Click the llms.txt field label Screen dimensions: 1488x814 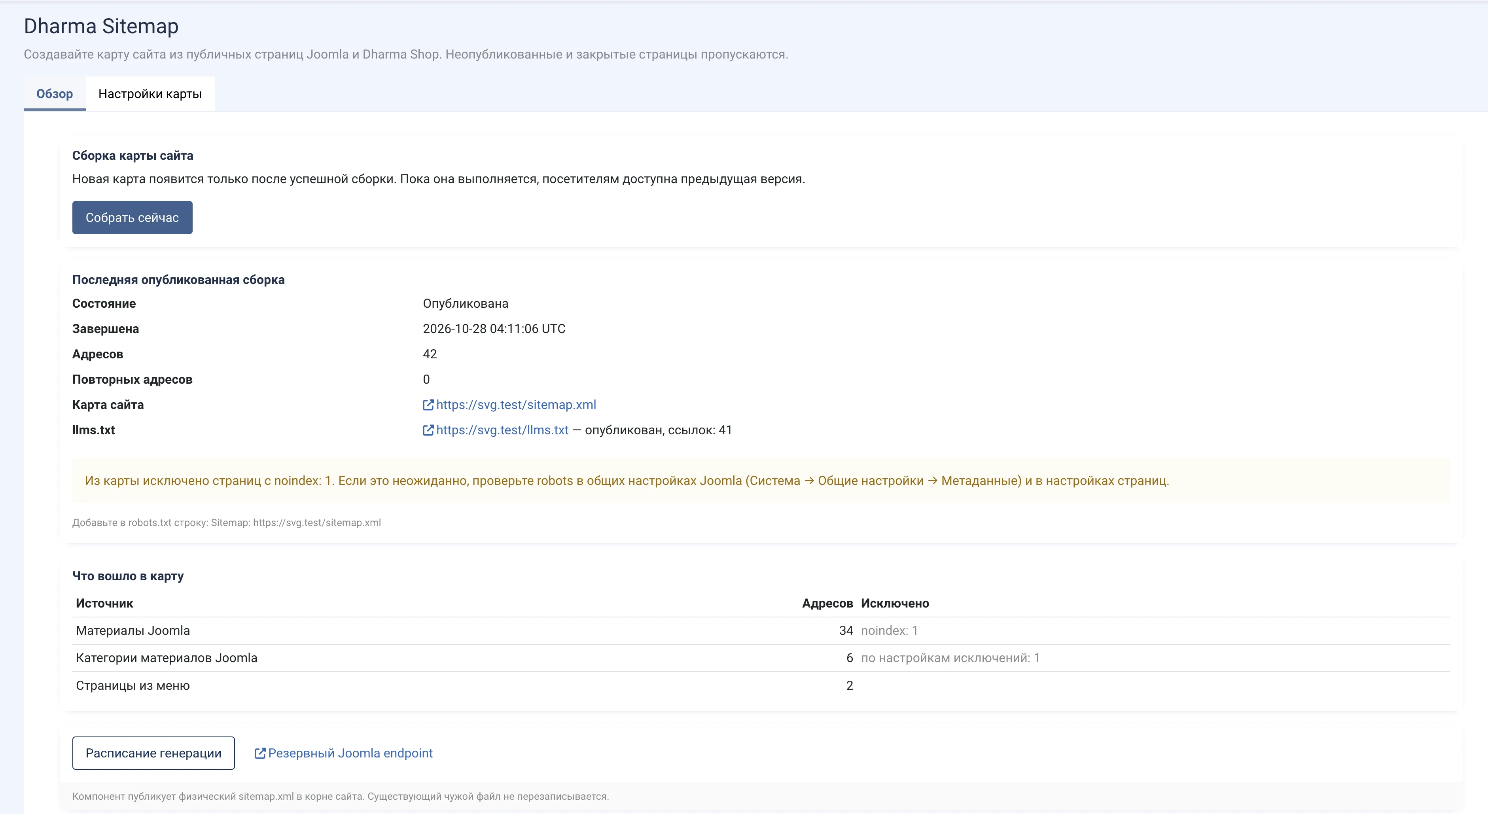click(94, 430)
